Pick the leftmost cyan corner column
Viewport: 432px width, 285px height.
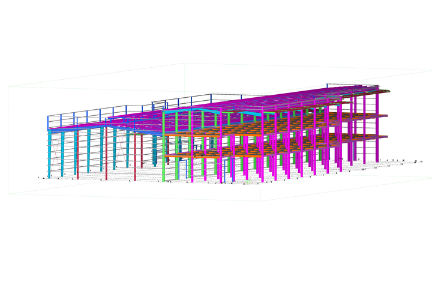point(49,154)
